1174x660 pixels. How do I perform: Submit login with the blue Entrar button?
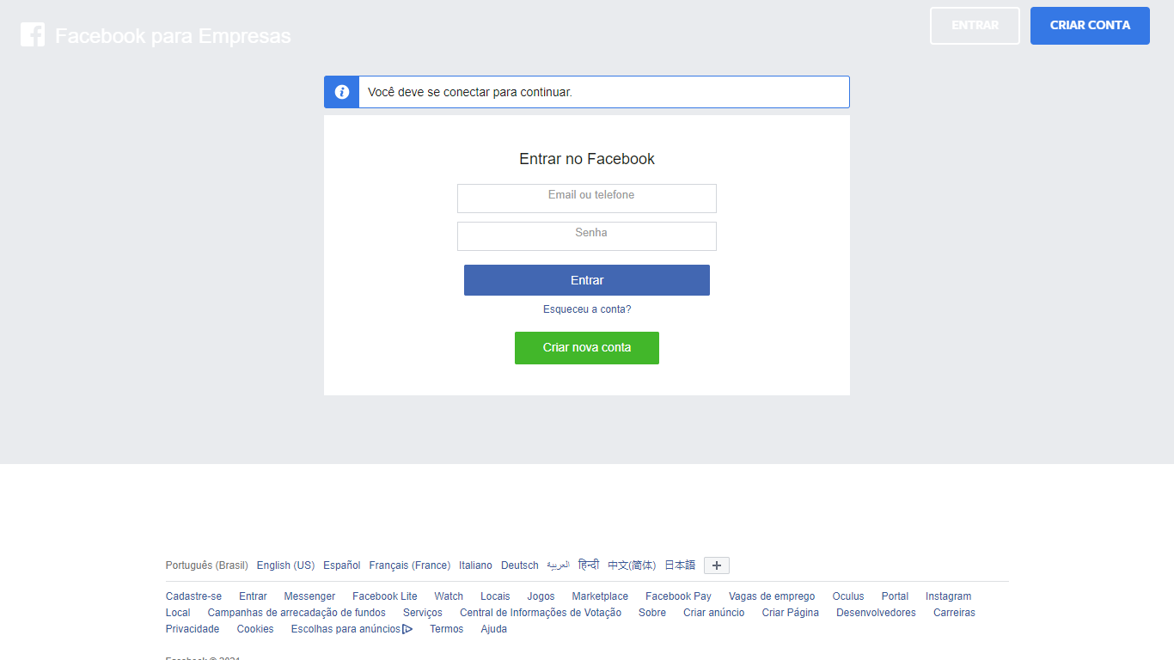[x=586, y=280]
